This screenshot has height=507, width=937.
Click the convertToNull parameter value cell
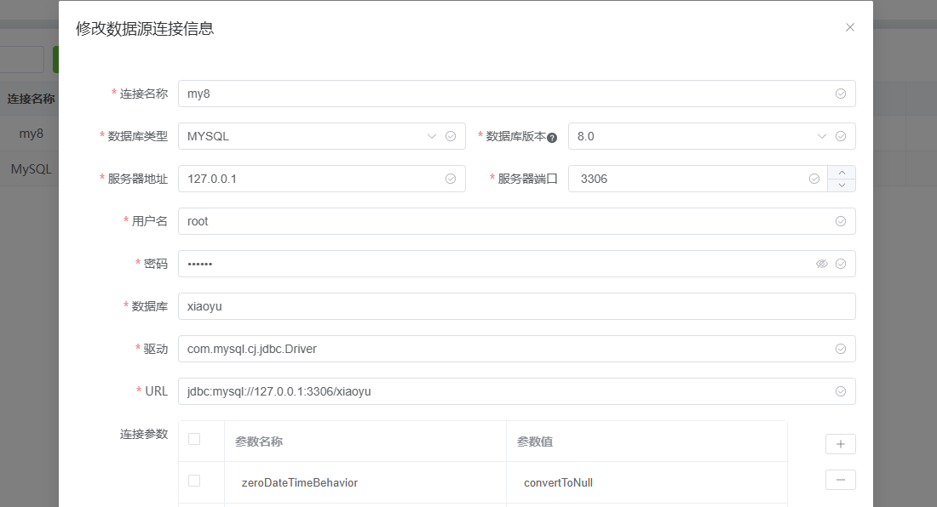647,482
